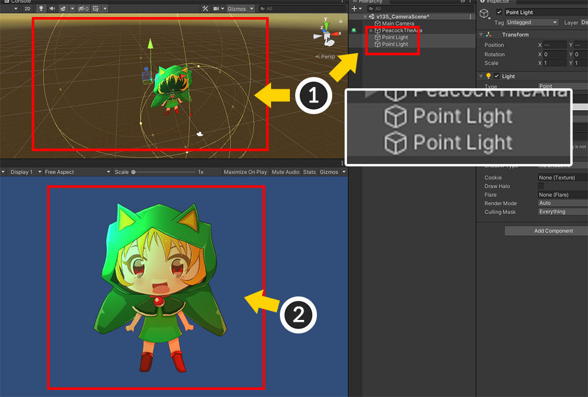Open the Tag Untagged dropdown
The width and height of the screenshot is (588, 397).
click(532, 22)
